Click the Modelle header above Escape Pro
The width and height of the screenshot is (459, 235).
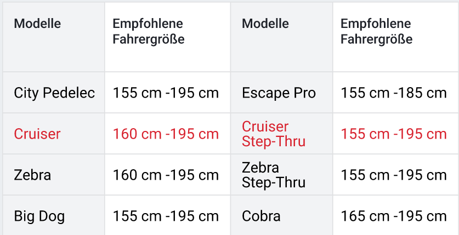[x=265, y=24]
